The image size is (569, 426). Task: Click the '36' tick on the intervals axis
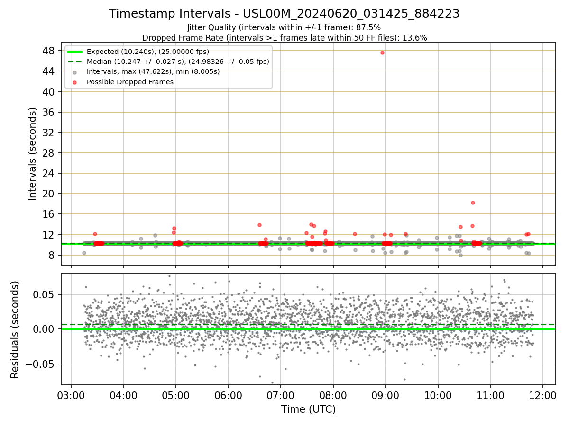tap(49, 112)
